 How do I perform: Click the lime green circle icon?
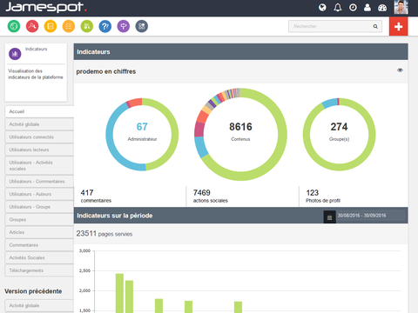click(87, 26)
